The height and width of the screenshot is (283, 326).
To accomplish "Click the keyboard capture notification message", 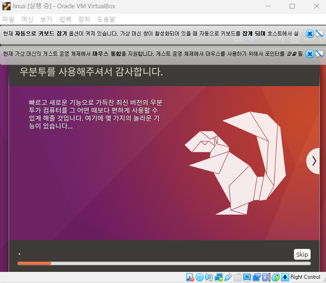I will (x=151, y=34).
